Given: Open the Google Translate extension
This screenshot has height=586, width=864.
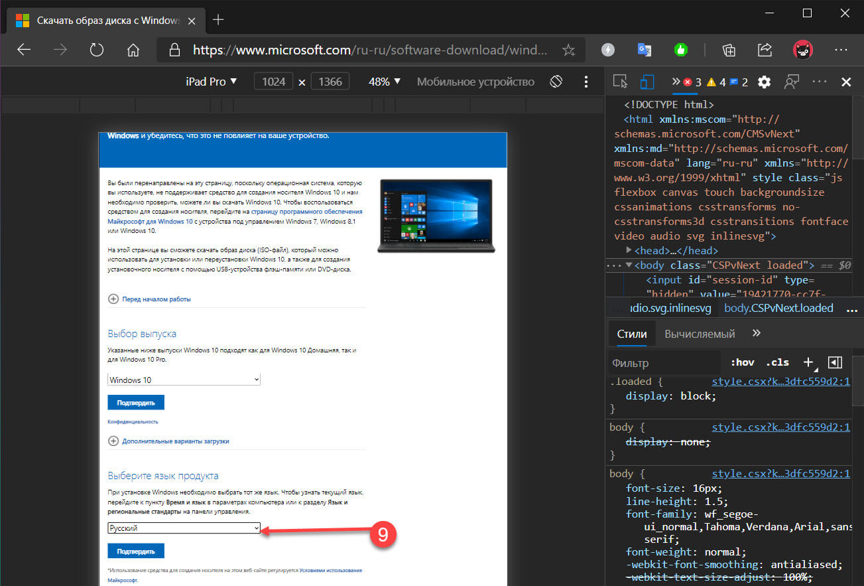Looking at the screenshot, I should 644,50.
